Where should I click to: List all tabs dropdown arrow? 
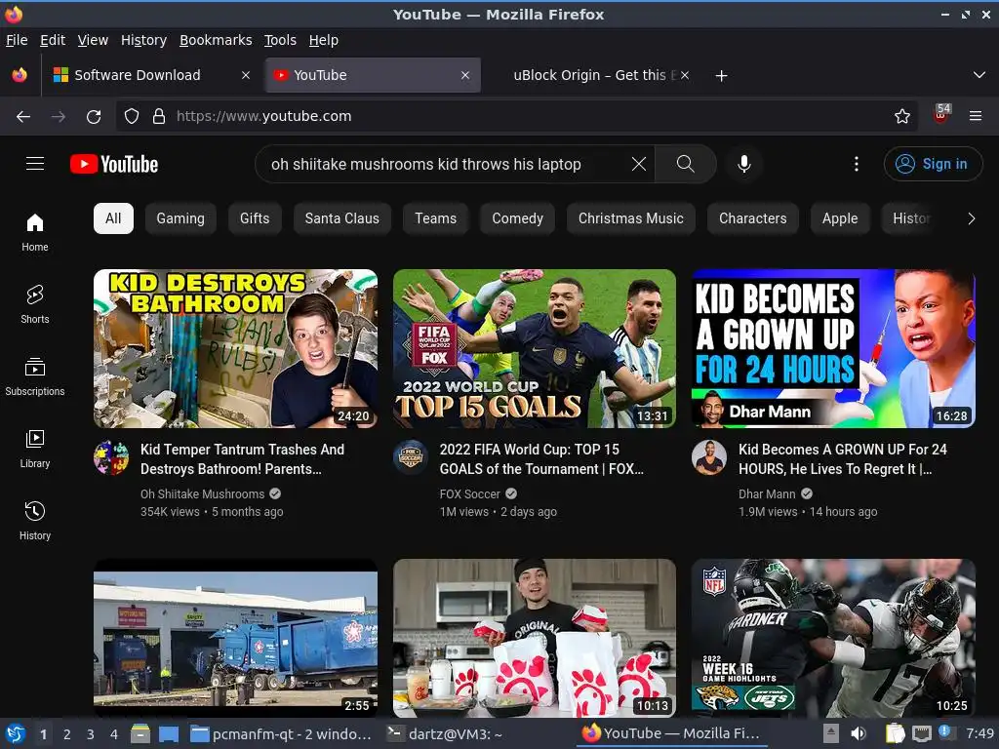(x=979, y=75)
